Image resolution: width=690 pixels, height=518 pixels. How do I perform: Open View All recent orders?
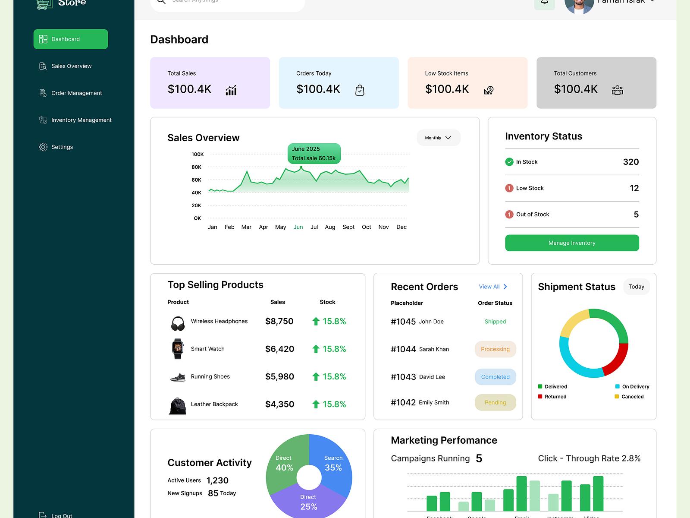(x=493, y=287)
